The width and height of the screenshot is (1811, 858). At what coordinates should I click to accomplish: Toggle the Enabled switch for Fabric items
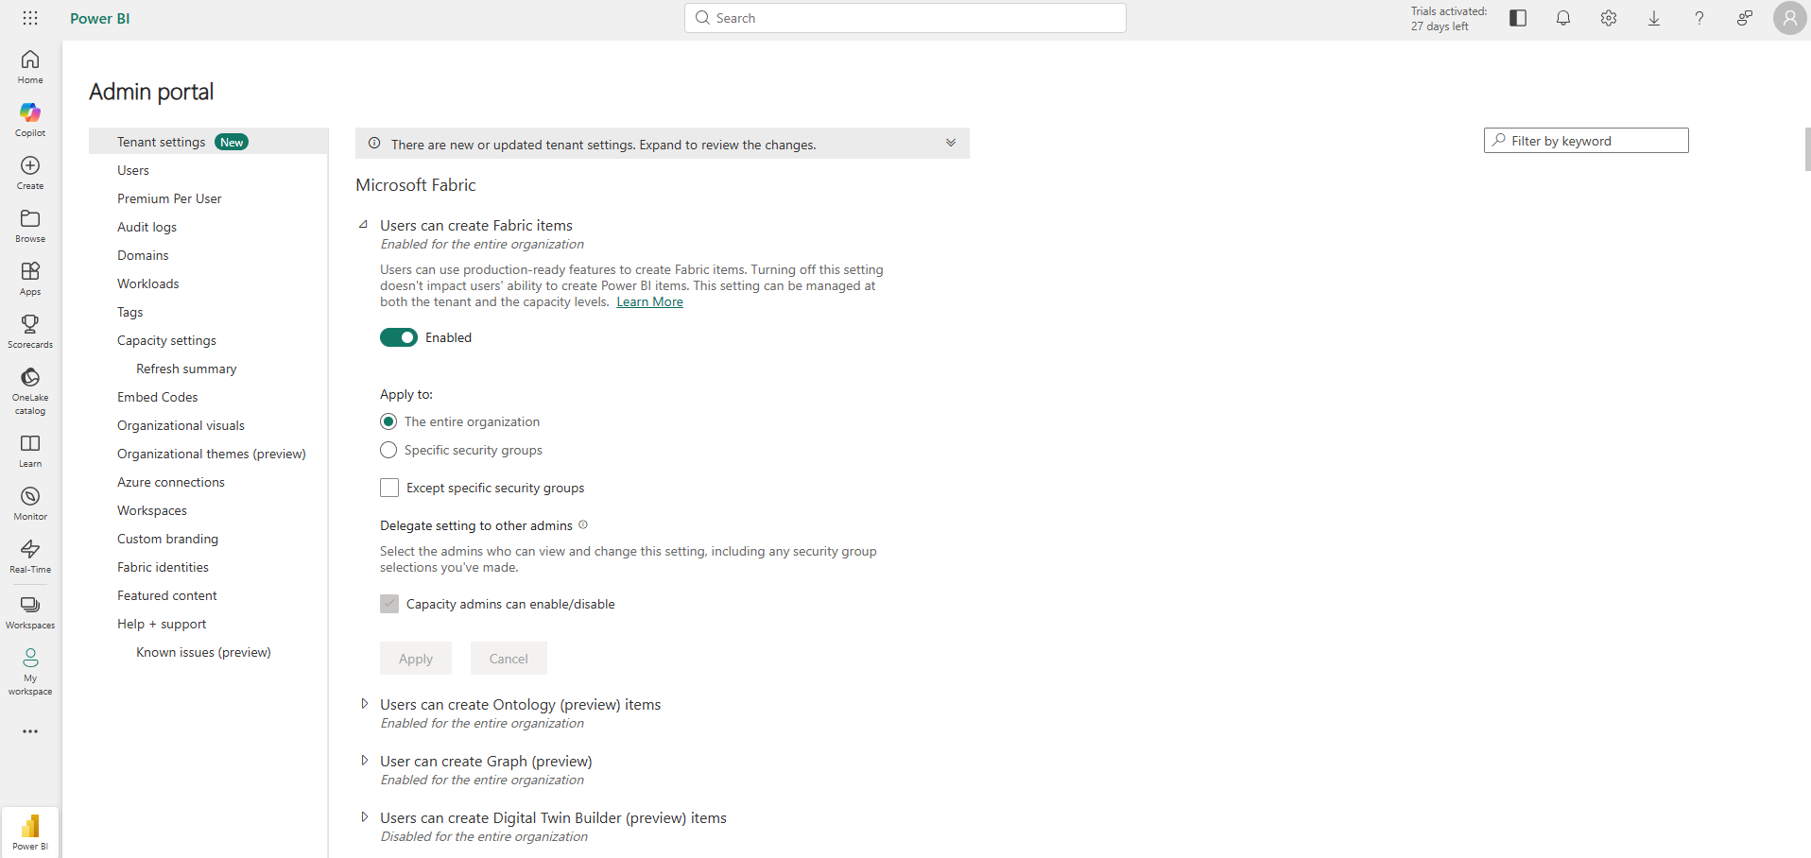pos(399,337)
